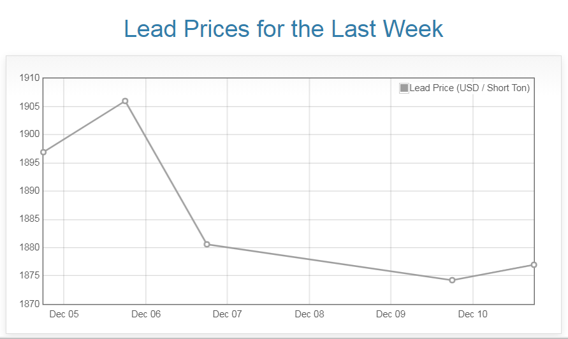Click the "Lead Price (USD / Short Ton)" legend label

coord(469,88)
